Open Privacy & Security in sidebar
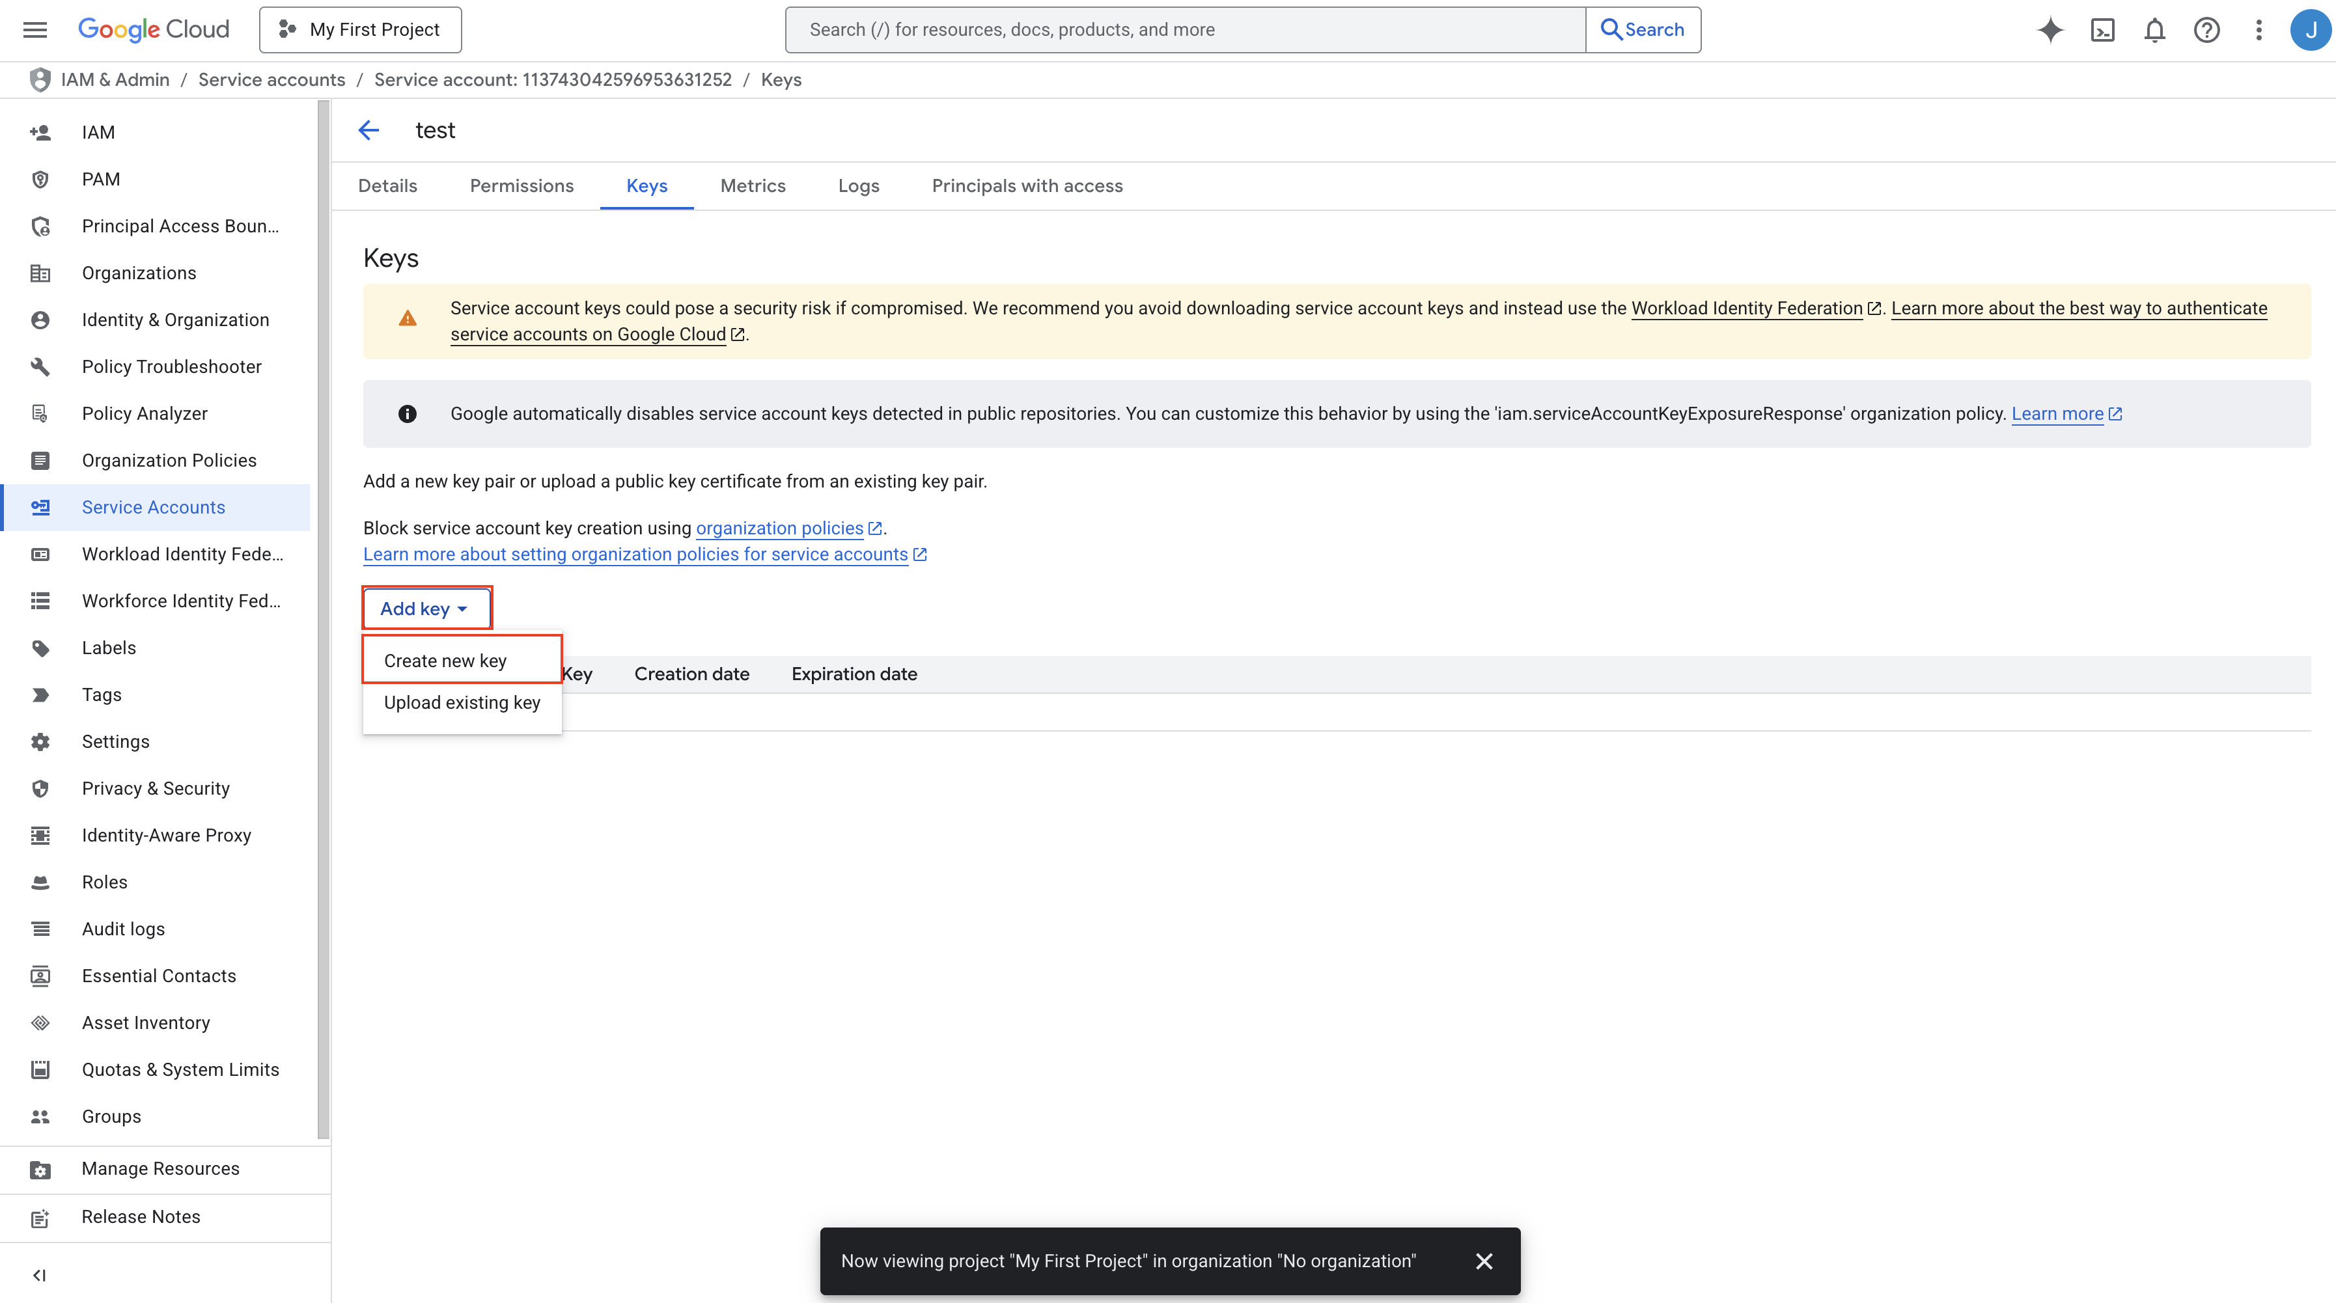This screenshot has height=1303, width=2336. click(x=156, y=789)
